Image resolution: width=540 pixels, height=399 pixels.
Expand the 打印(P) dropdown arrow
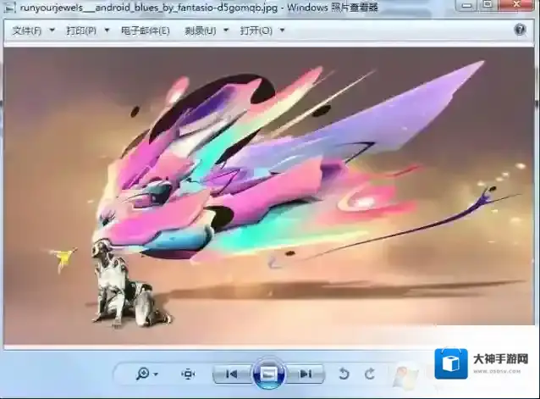[x=107, y=30]
